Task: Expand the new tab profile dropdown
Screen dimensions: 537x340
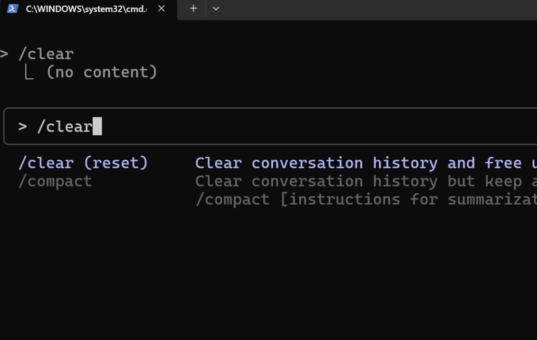Action: click(x=216, y=9)
